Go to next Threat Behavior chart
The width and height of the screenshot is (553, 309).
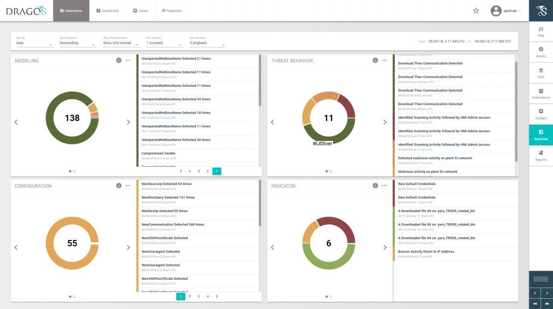385,122
